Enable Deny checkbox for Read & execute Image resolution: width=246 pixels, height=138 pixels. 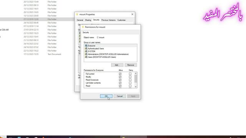130,80
